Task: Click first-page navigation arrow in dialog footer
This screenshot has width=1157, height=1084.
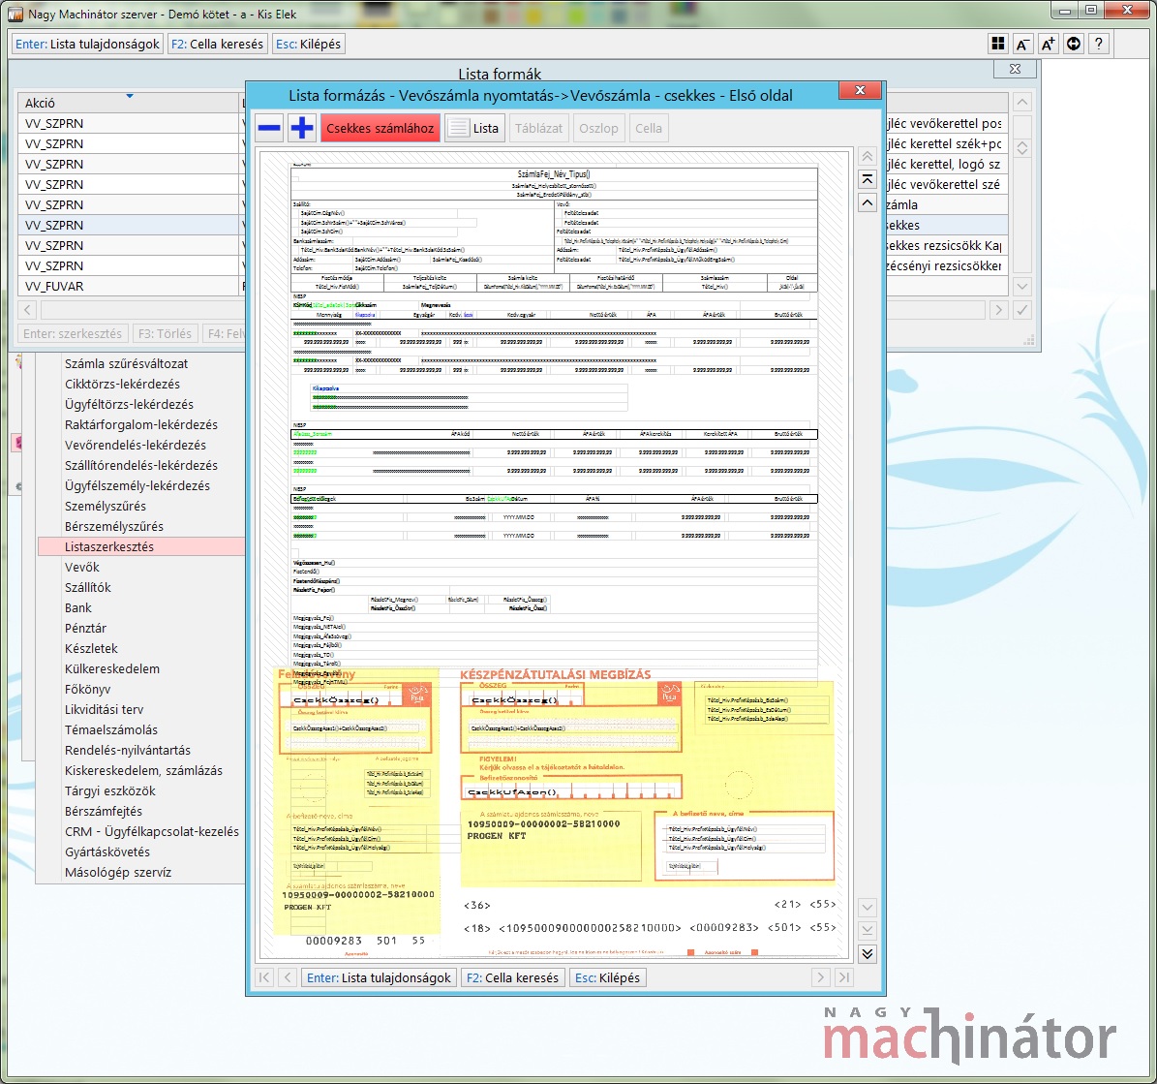Action: point(264,977)
